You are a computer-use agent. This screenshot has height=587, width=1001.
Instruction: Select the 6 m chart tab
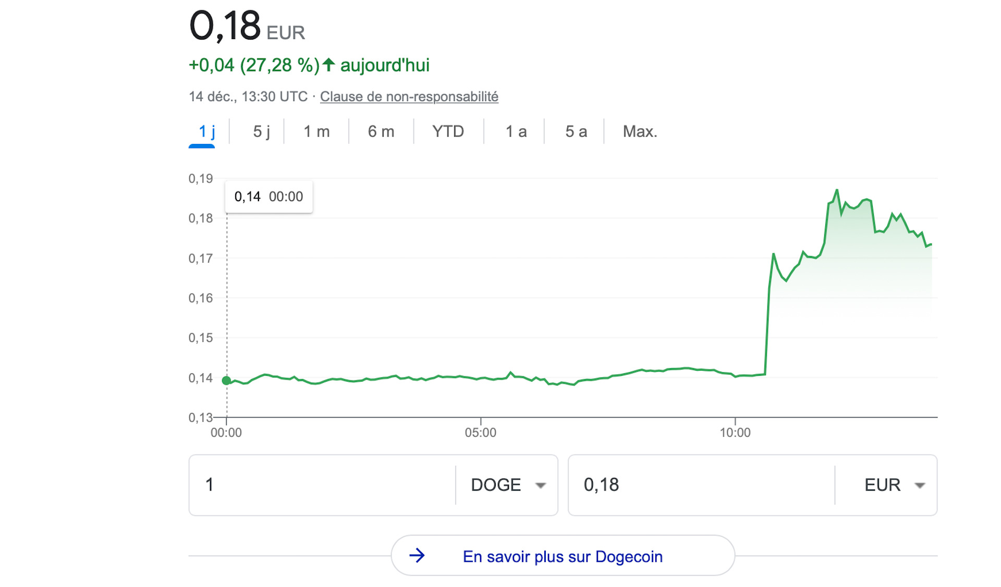point(381,131)
